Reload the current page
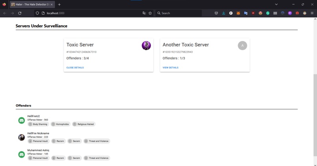 20,13
